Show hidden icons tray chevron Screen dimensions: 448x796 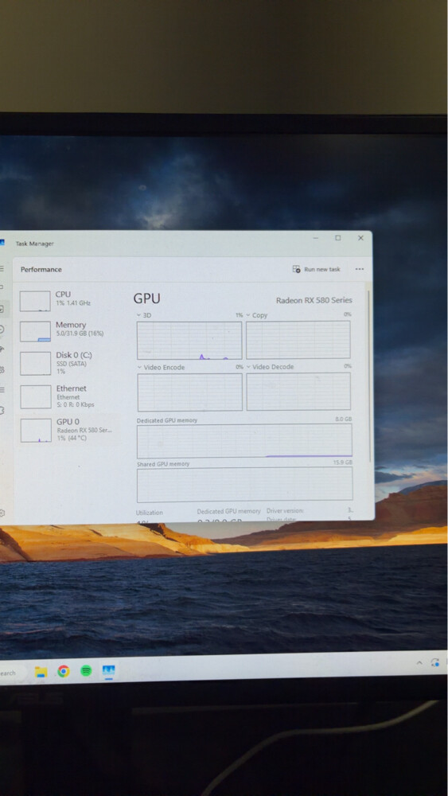tap(419, 663)
